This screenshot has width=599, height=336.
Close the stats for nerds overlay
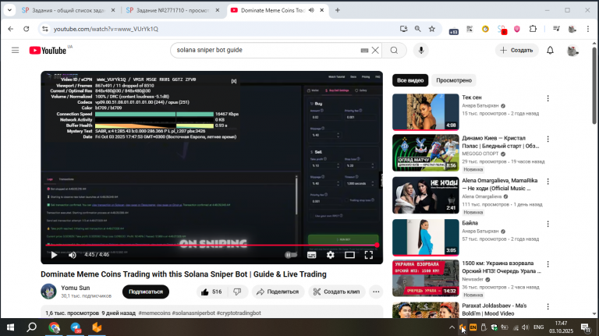pos(234,81)
